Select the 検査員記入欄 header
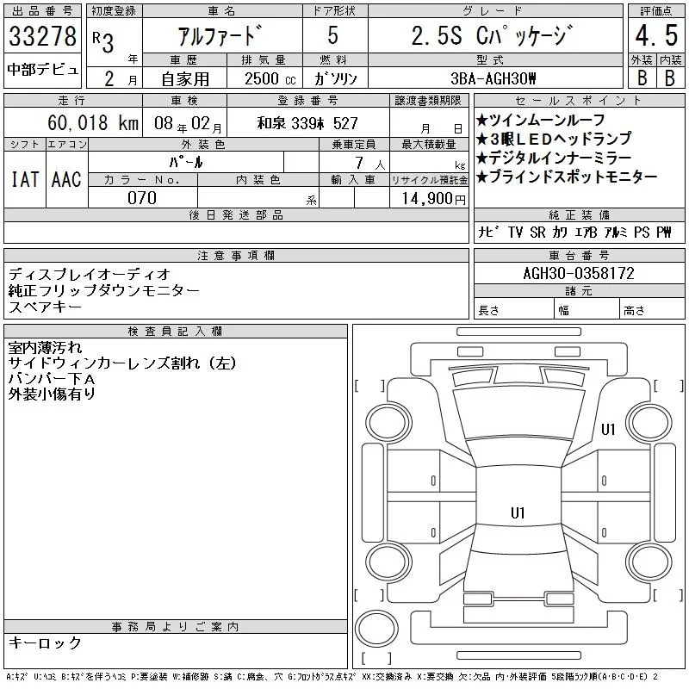The image size is (689, 689). (x=176, y=332)
